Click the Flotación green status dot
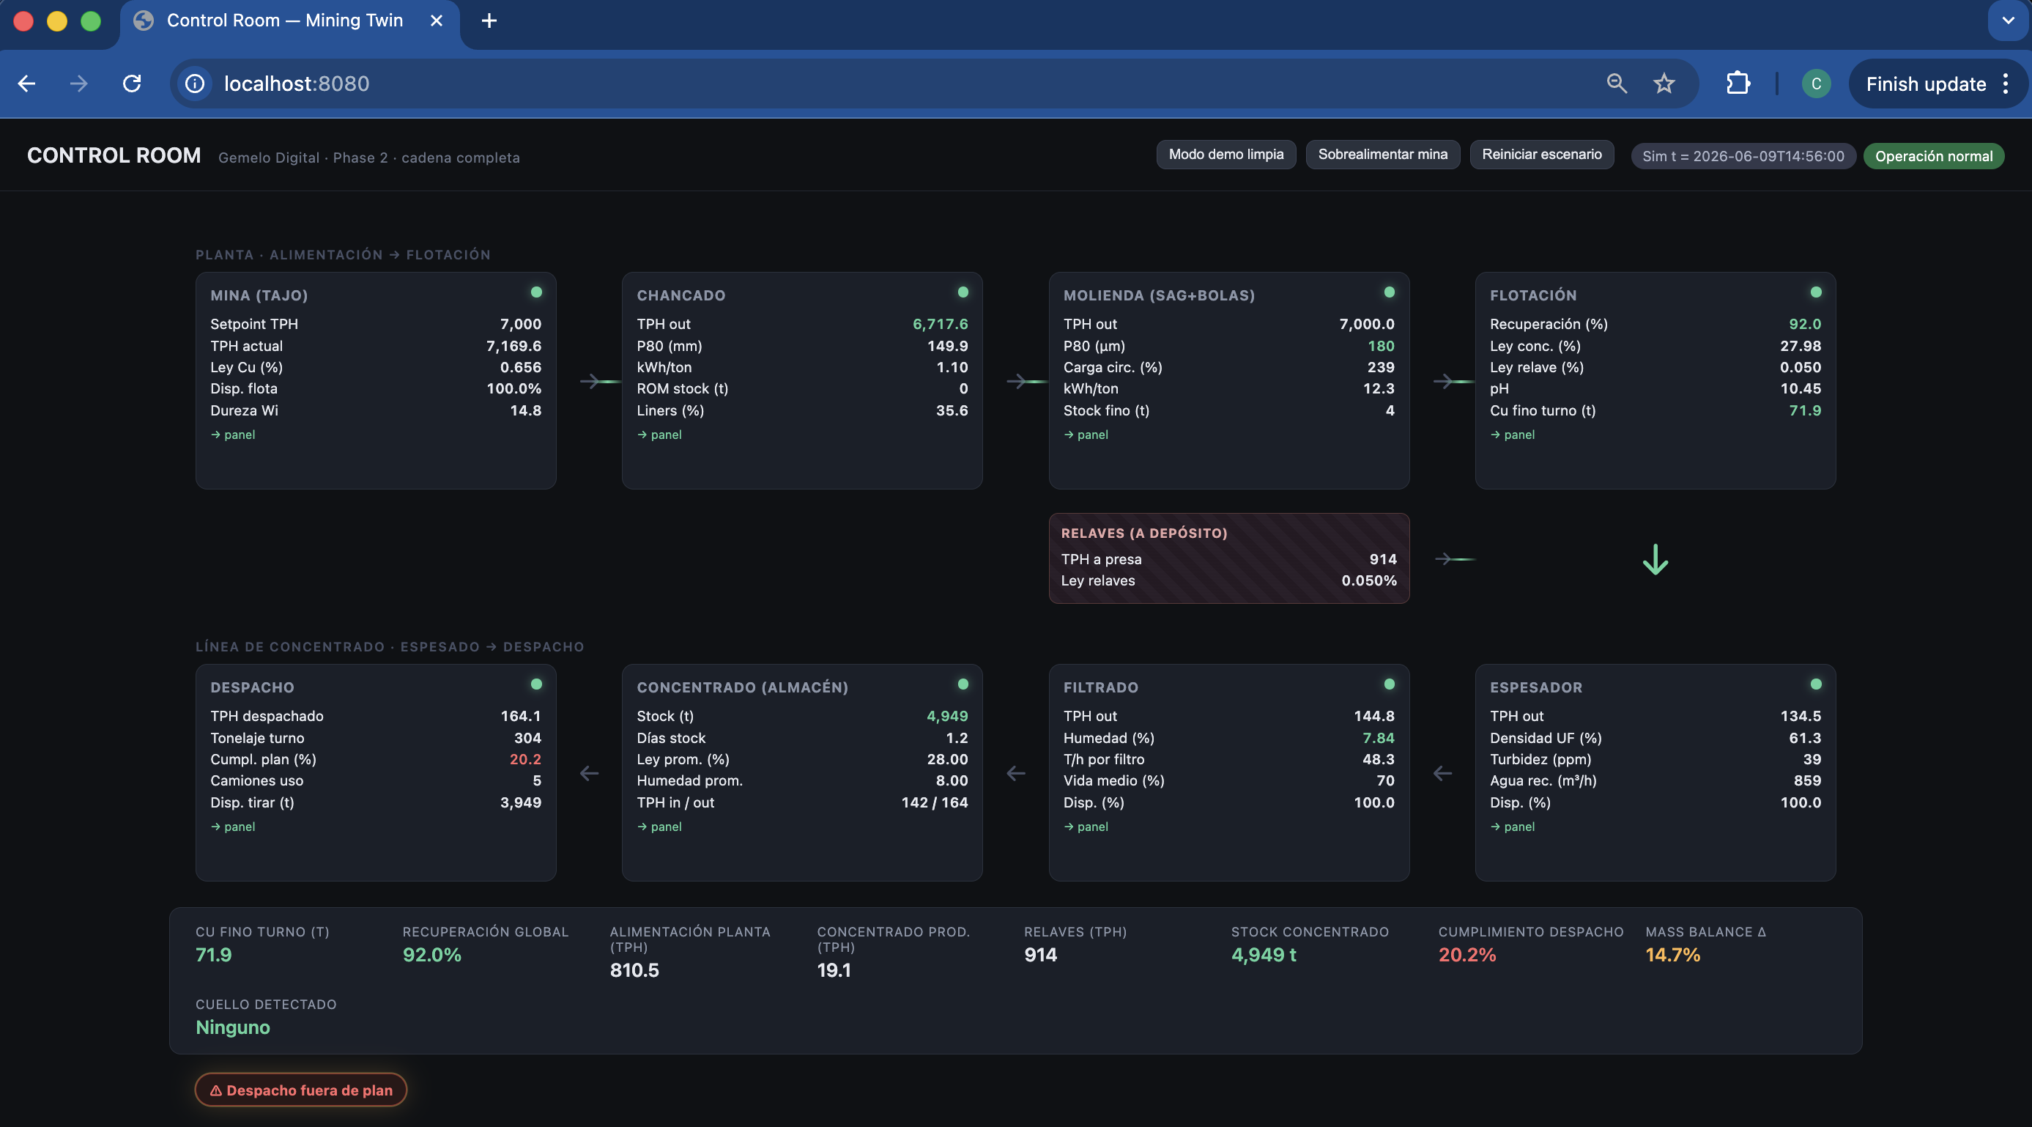 1816,292
